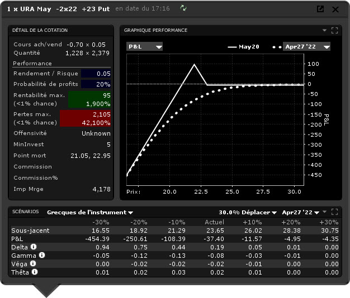This screenshot has width=350, height=298.
Task: Click the Point mort value 21.05, 22.95
Action: (91, 156)
